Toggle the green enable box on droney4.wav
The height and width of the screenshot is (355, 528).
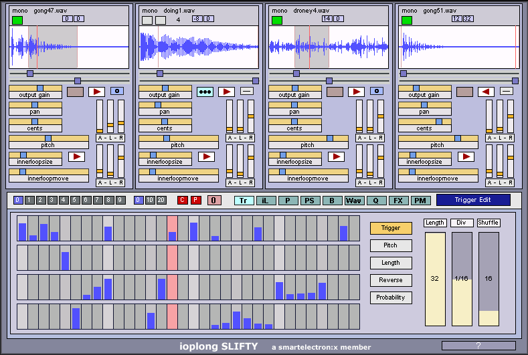(x=276, y=20)
